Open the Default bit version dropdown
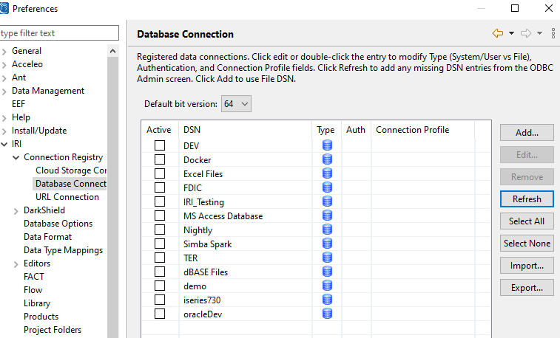The height and width of the screenshot is (338, 560). 237,104
